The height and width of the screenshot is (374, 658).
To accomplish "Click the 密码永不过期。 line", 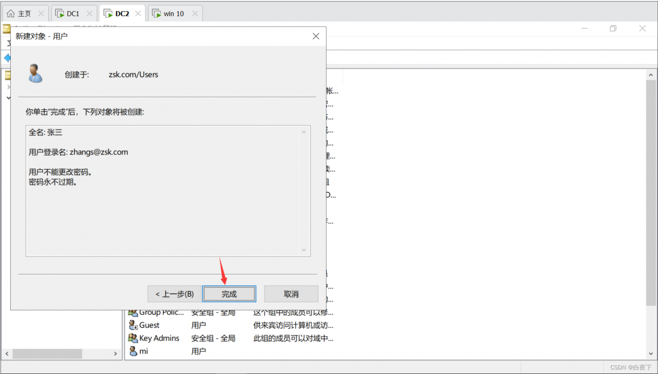I will [x=53, y=182].
